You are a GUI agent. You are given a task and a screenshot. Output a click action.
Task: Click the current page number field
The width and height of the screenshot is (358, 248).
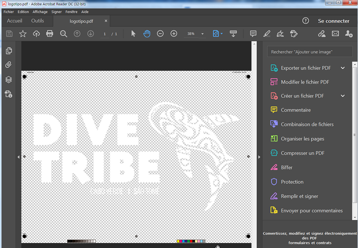(x=105, y=34)
